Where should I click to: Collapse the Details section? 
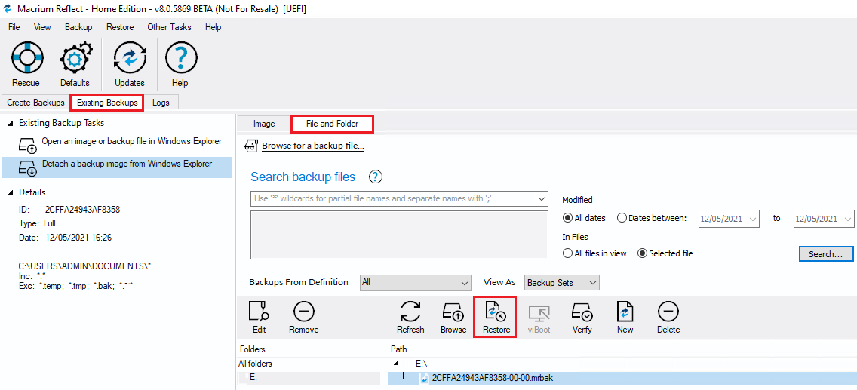tap(11, 192)
